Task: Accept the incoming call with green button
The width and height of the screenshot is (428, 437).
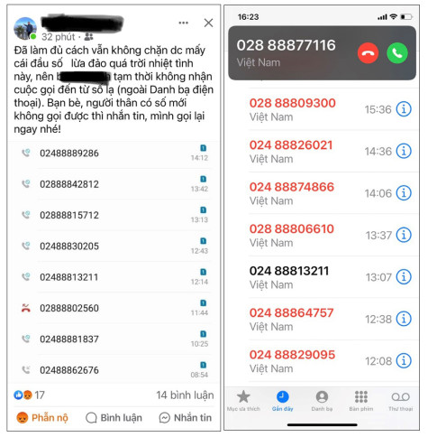Action: [397, 53]
